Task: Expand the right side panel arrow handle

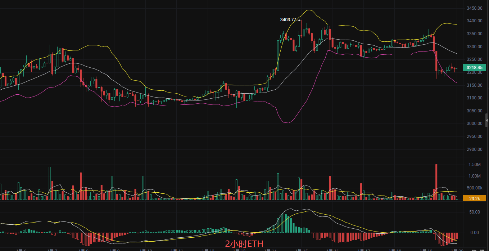Action: click(x=487, y=120)
